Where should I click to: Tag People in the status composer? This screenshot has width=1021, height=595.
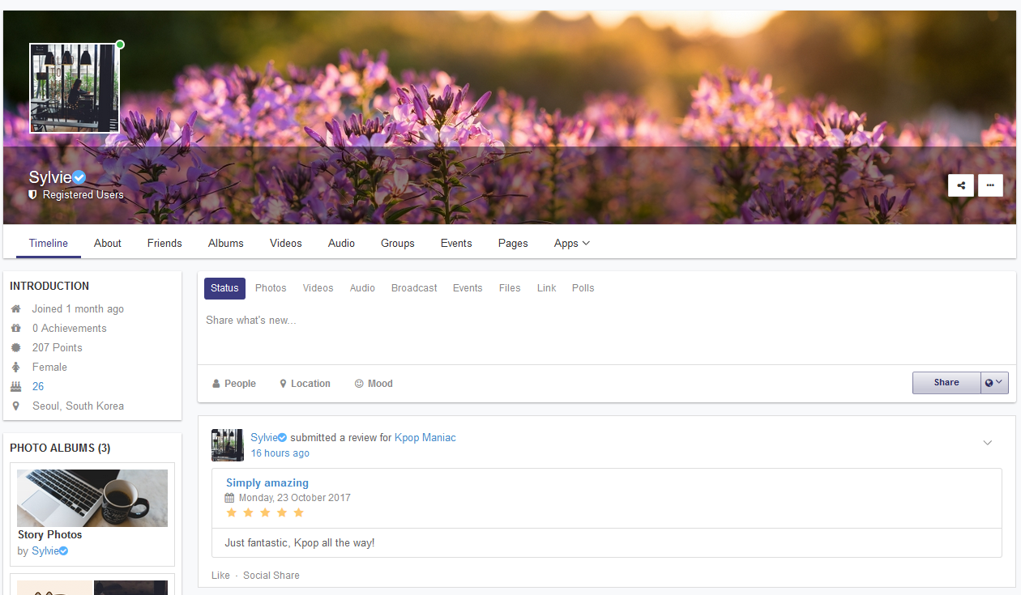[234, 384]
